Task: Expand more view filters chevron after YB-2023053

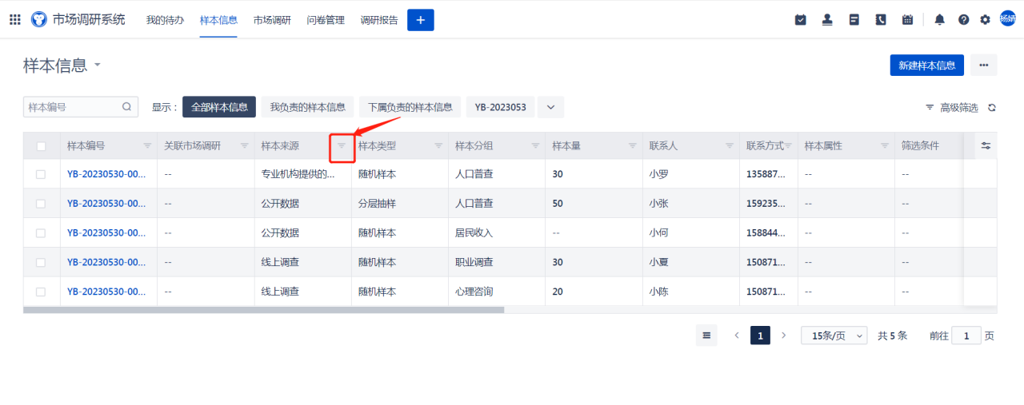Action: (550, 107)
